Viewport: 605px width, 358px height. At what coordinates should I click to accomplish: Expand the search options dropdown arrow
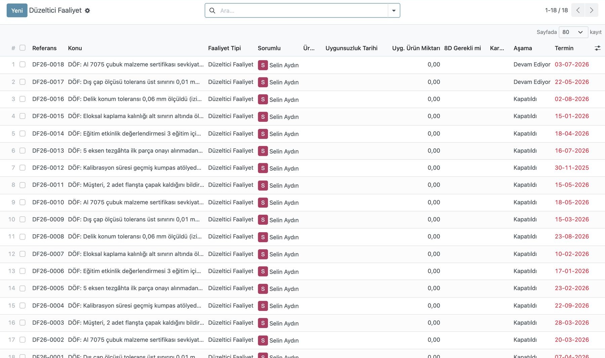point(394,10)
